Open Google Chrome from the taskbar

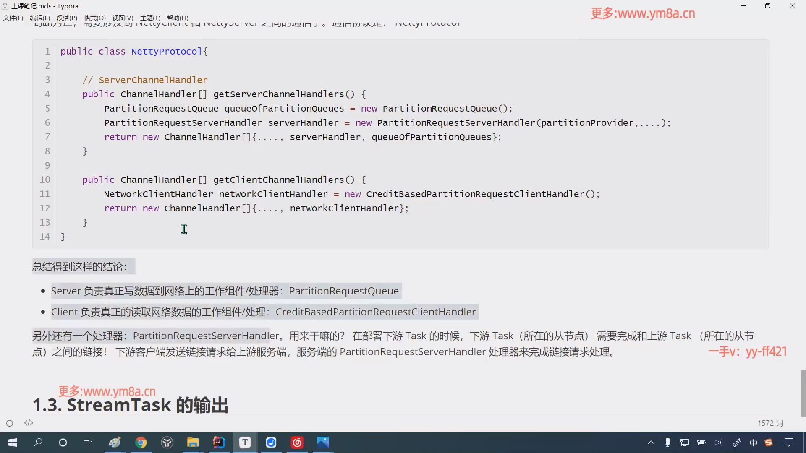coord(141,443)
